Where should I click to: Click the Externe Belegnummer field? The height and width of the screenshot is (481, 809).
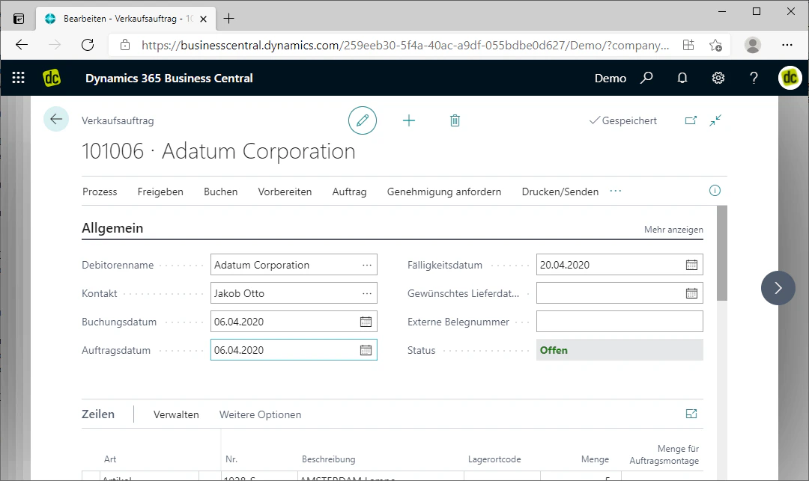(619, 322)
